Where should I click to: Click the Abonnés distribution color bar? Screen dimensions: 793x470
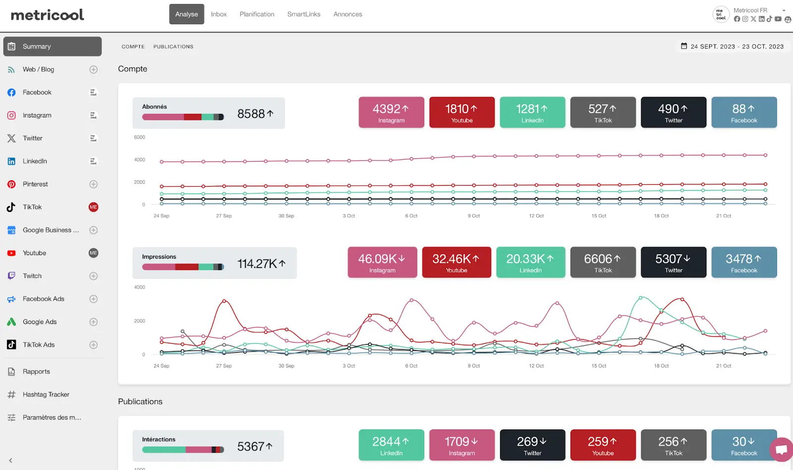tap(183, 117)
